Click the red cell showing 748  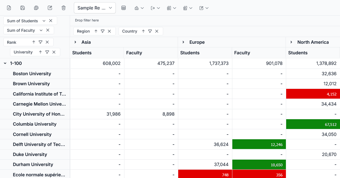[205, 174]
